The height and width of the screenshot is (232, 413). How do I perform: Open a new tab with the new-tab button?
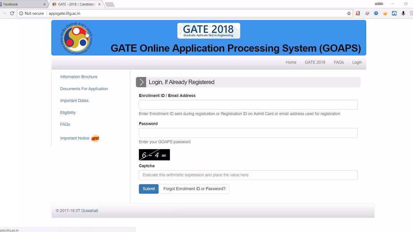point(110,4)
